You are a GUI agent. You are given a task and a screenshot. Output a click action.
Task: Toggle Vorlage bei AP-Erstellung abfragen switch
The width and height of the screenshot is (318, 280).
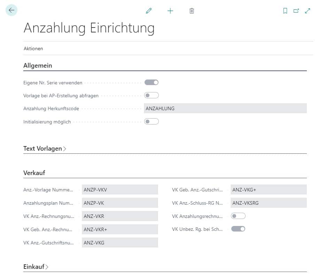click(x=151, y=96)
